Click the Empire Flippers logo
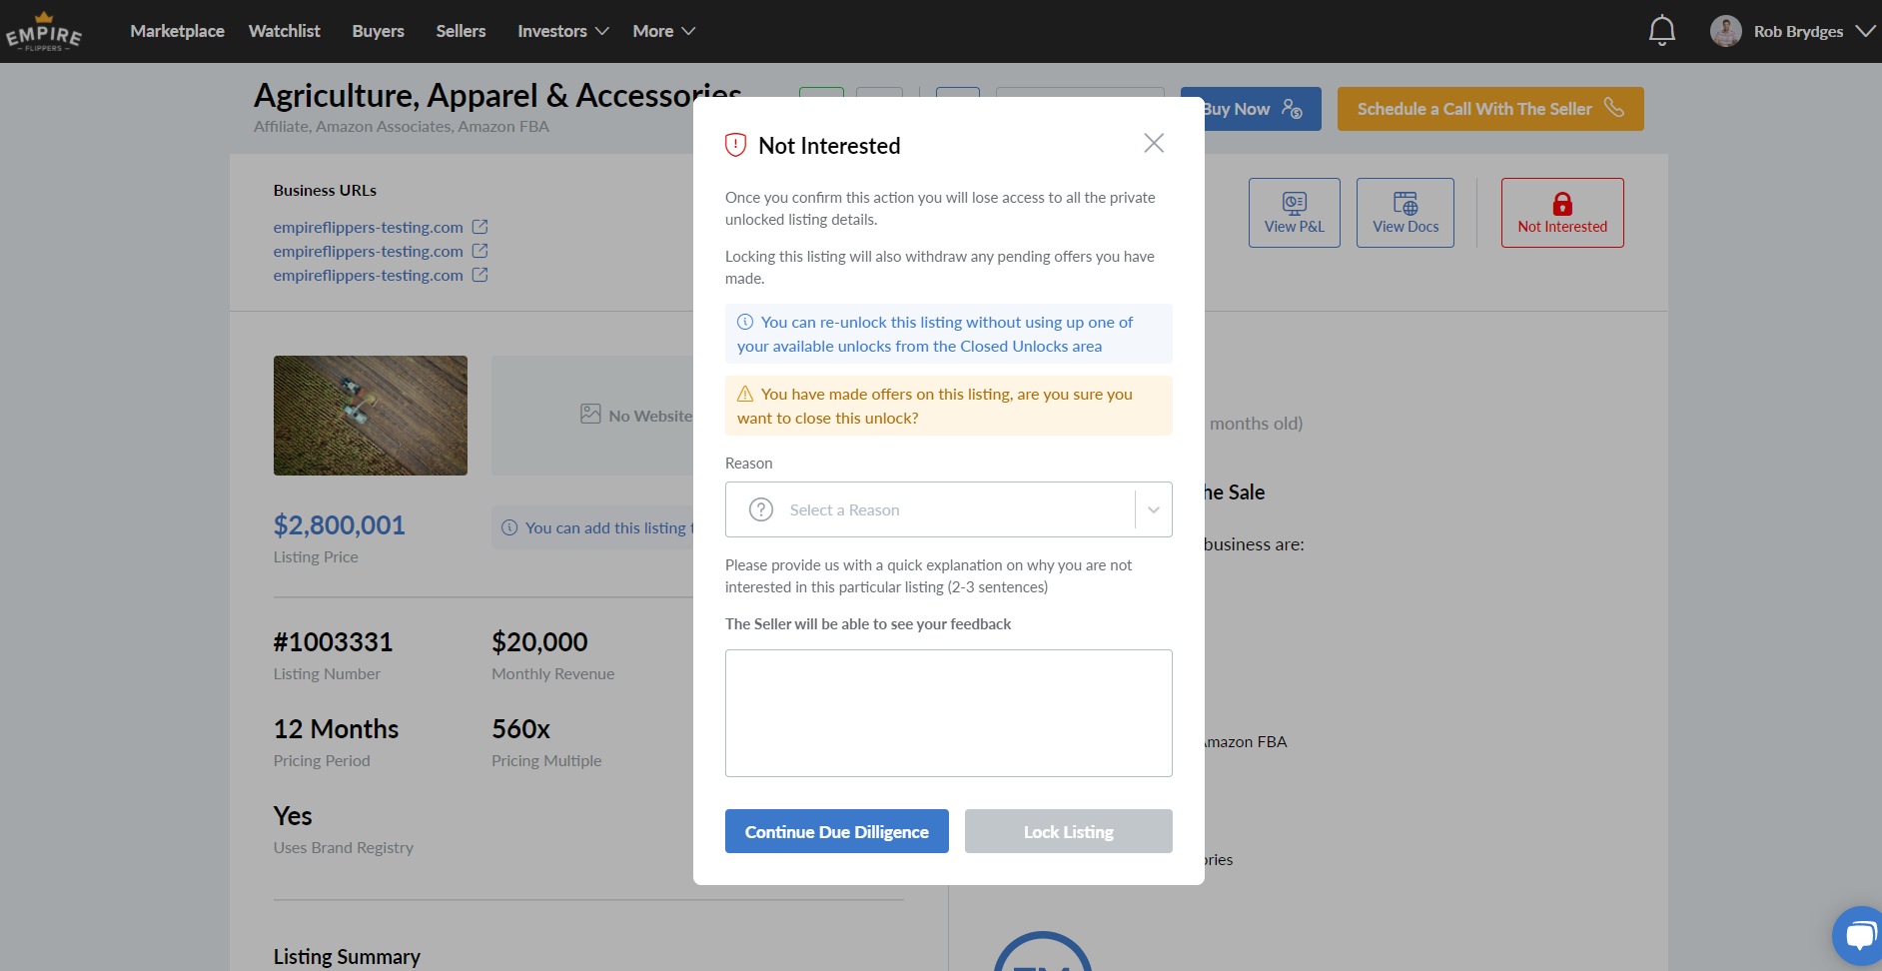Image resolution: width=1882 pixels, height=971 pixels. [x=44, y=32]
